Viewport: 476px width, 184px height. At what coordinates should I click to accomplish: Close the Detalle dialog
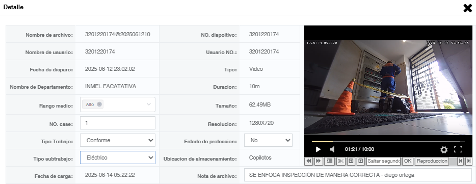click(x=468, y=8)
